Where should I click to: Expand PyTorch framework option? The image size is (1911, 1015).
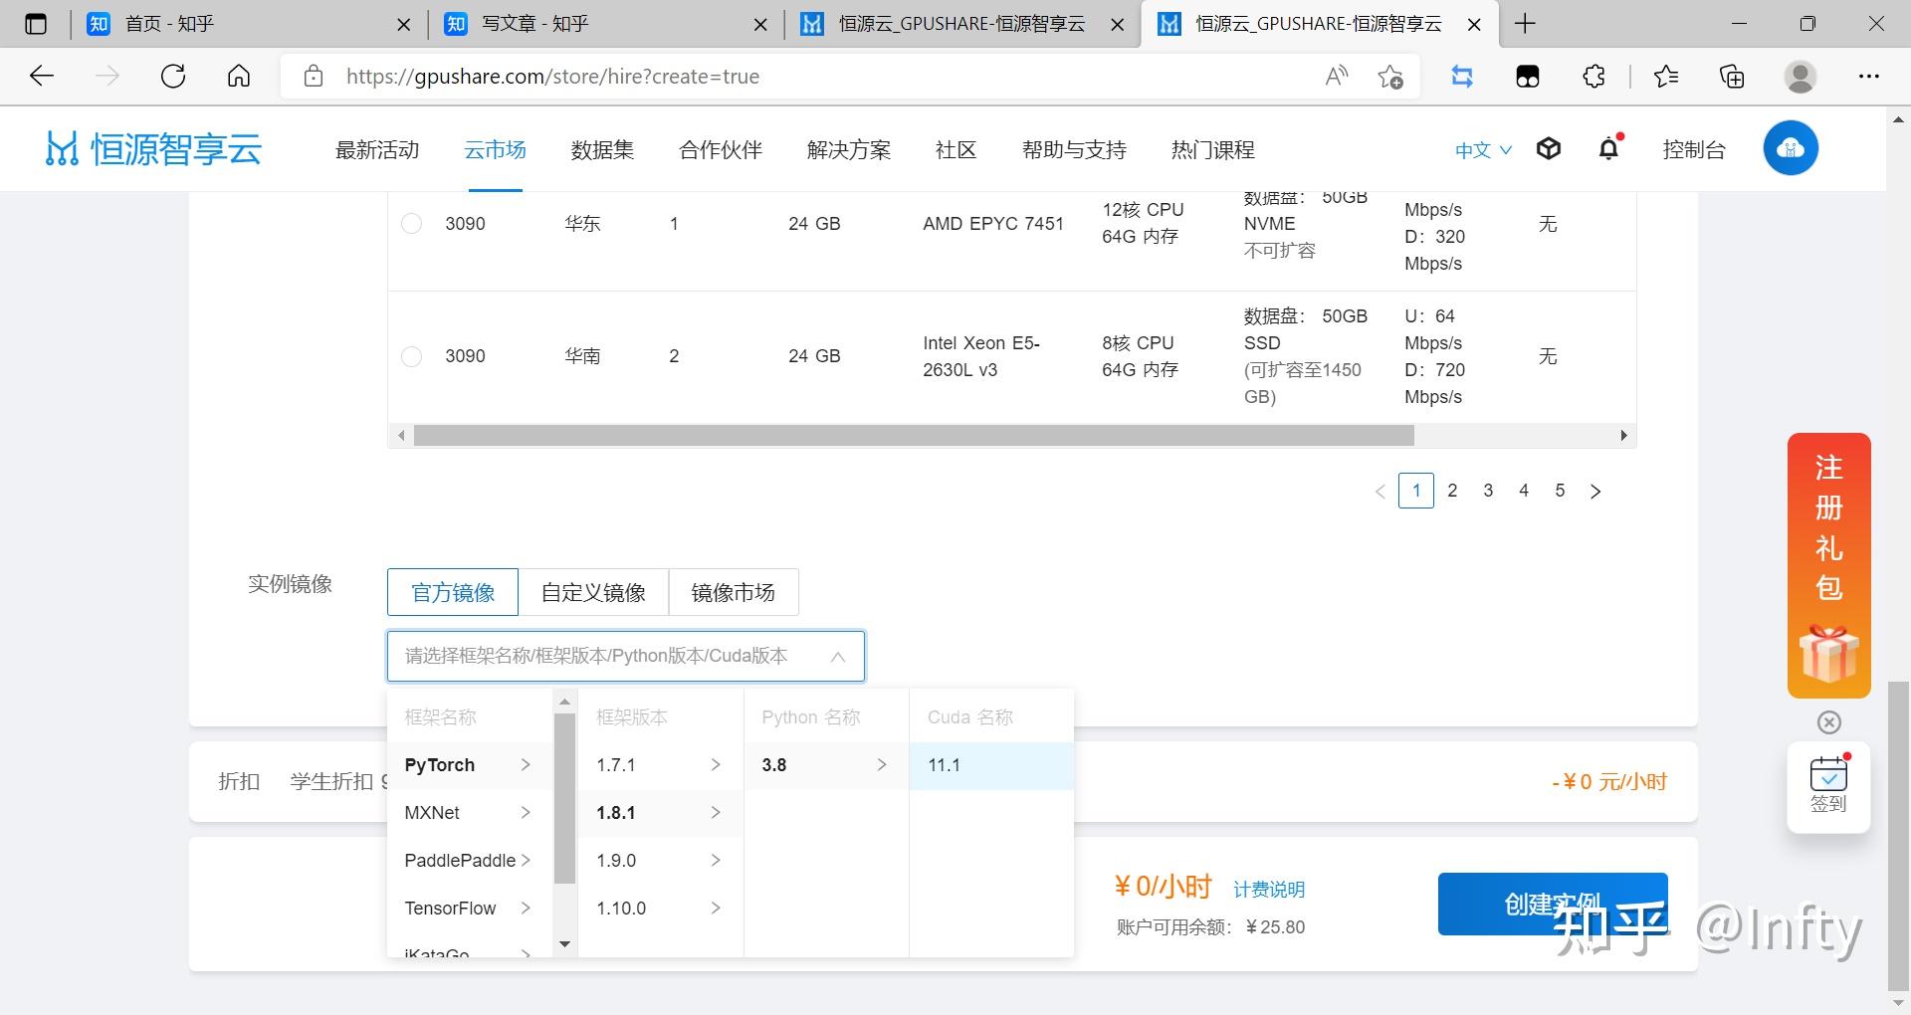[x=469, y=765]
